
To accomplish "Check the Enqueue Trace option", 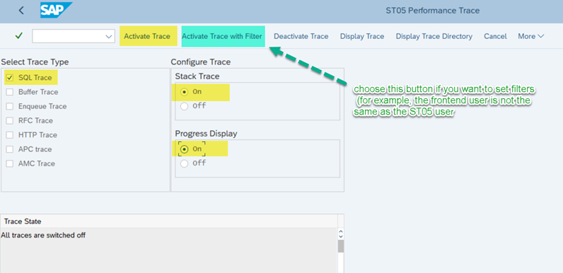I will pos(10,106).
